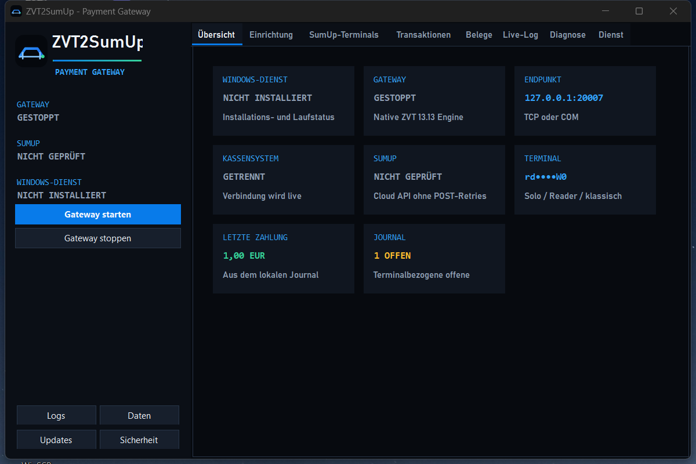Click Installations- und Laufstatus text
696x464 pixels.
pos(278,117)
